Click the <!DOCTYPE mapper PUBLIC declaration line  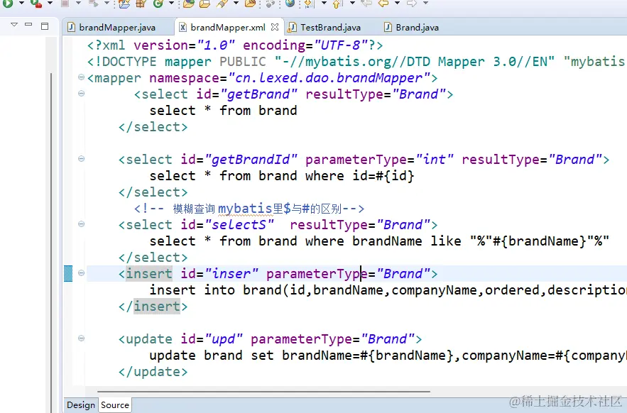356,62
